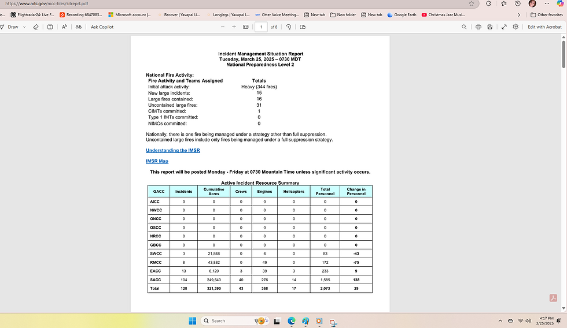Image resolution: width=567 pixels, height=328 pixels.
Task: Click Ask Copilot
Action: pos(102,27)
